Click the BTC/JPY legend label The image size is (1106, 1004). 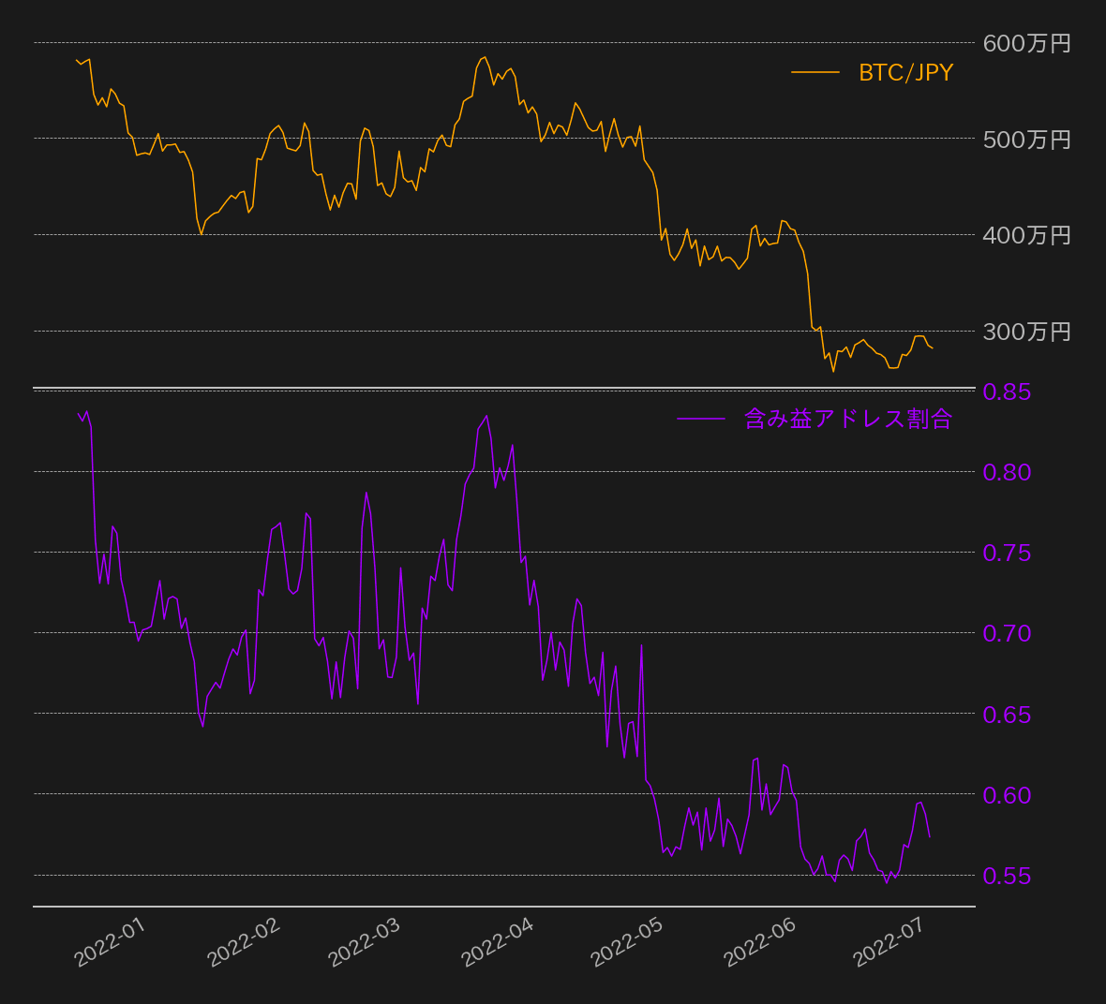pos(905,73)
